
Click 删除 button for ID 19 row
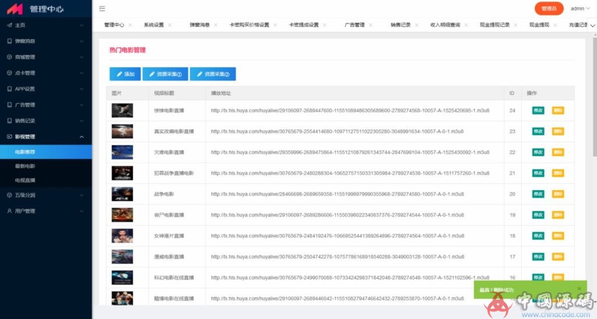pyautogui.click(x=558, y=215)
